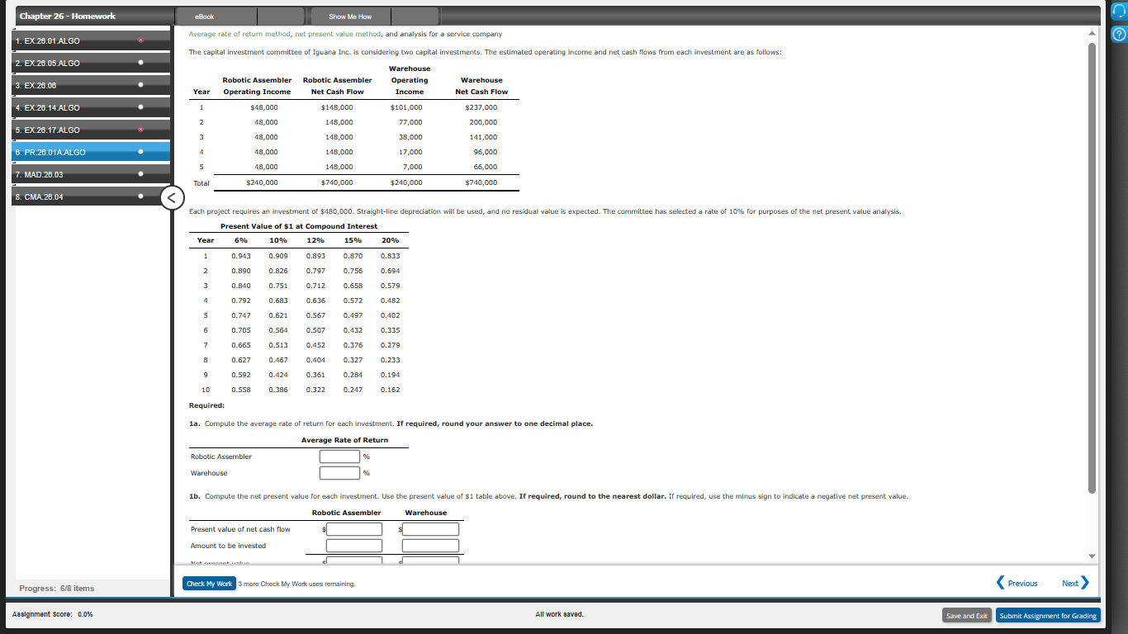Click '3 more Check My Work uses remaining' text

coord(296,584)
